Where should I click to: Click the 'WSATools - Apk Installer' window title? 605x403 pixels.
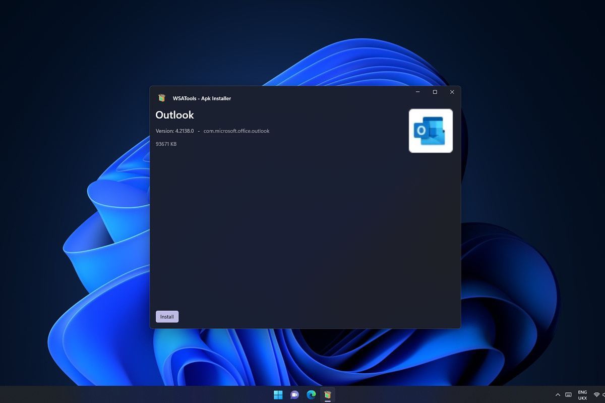click(x=202, y=98)
